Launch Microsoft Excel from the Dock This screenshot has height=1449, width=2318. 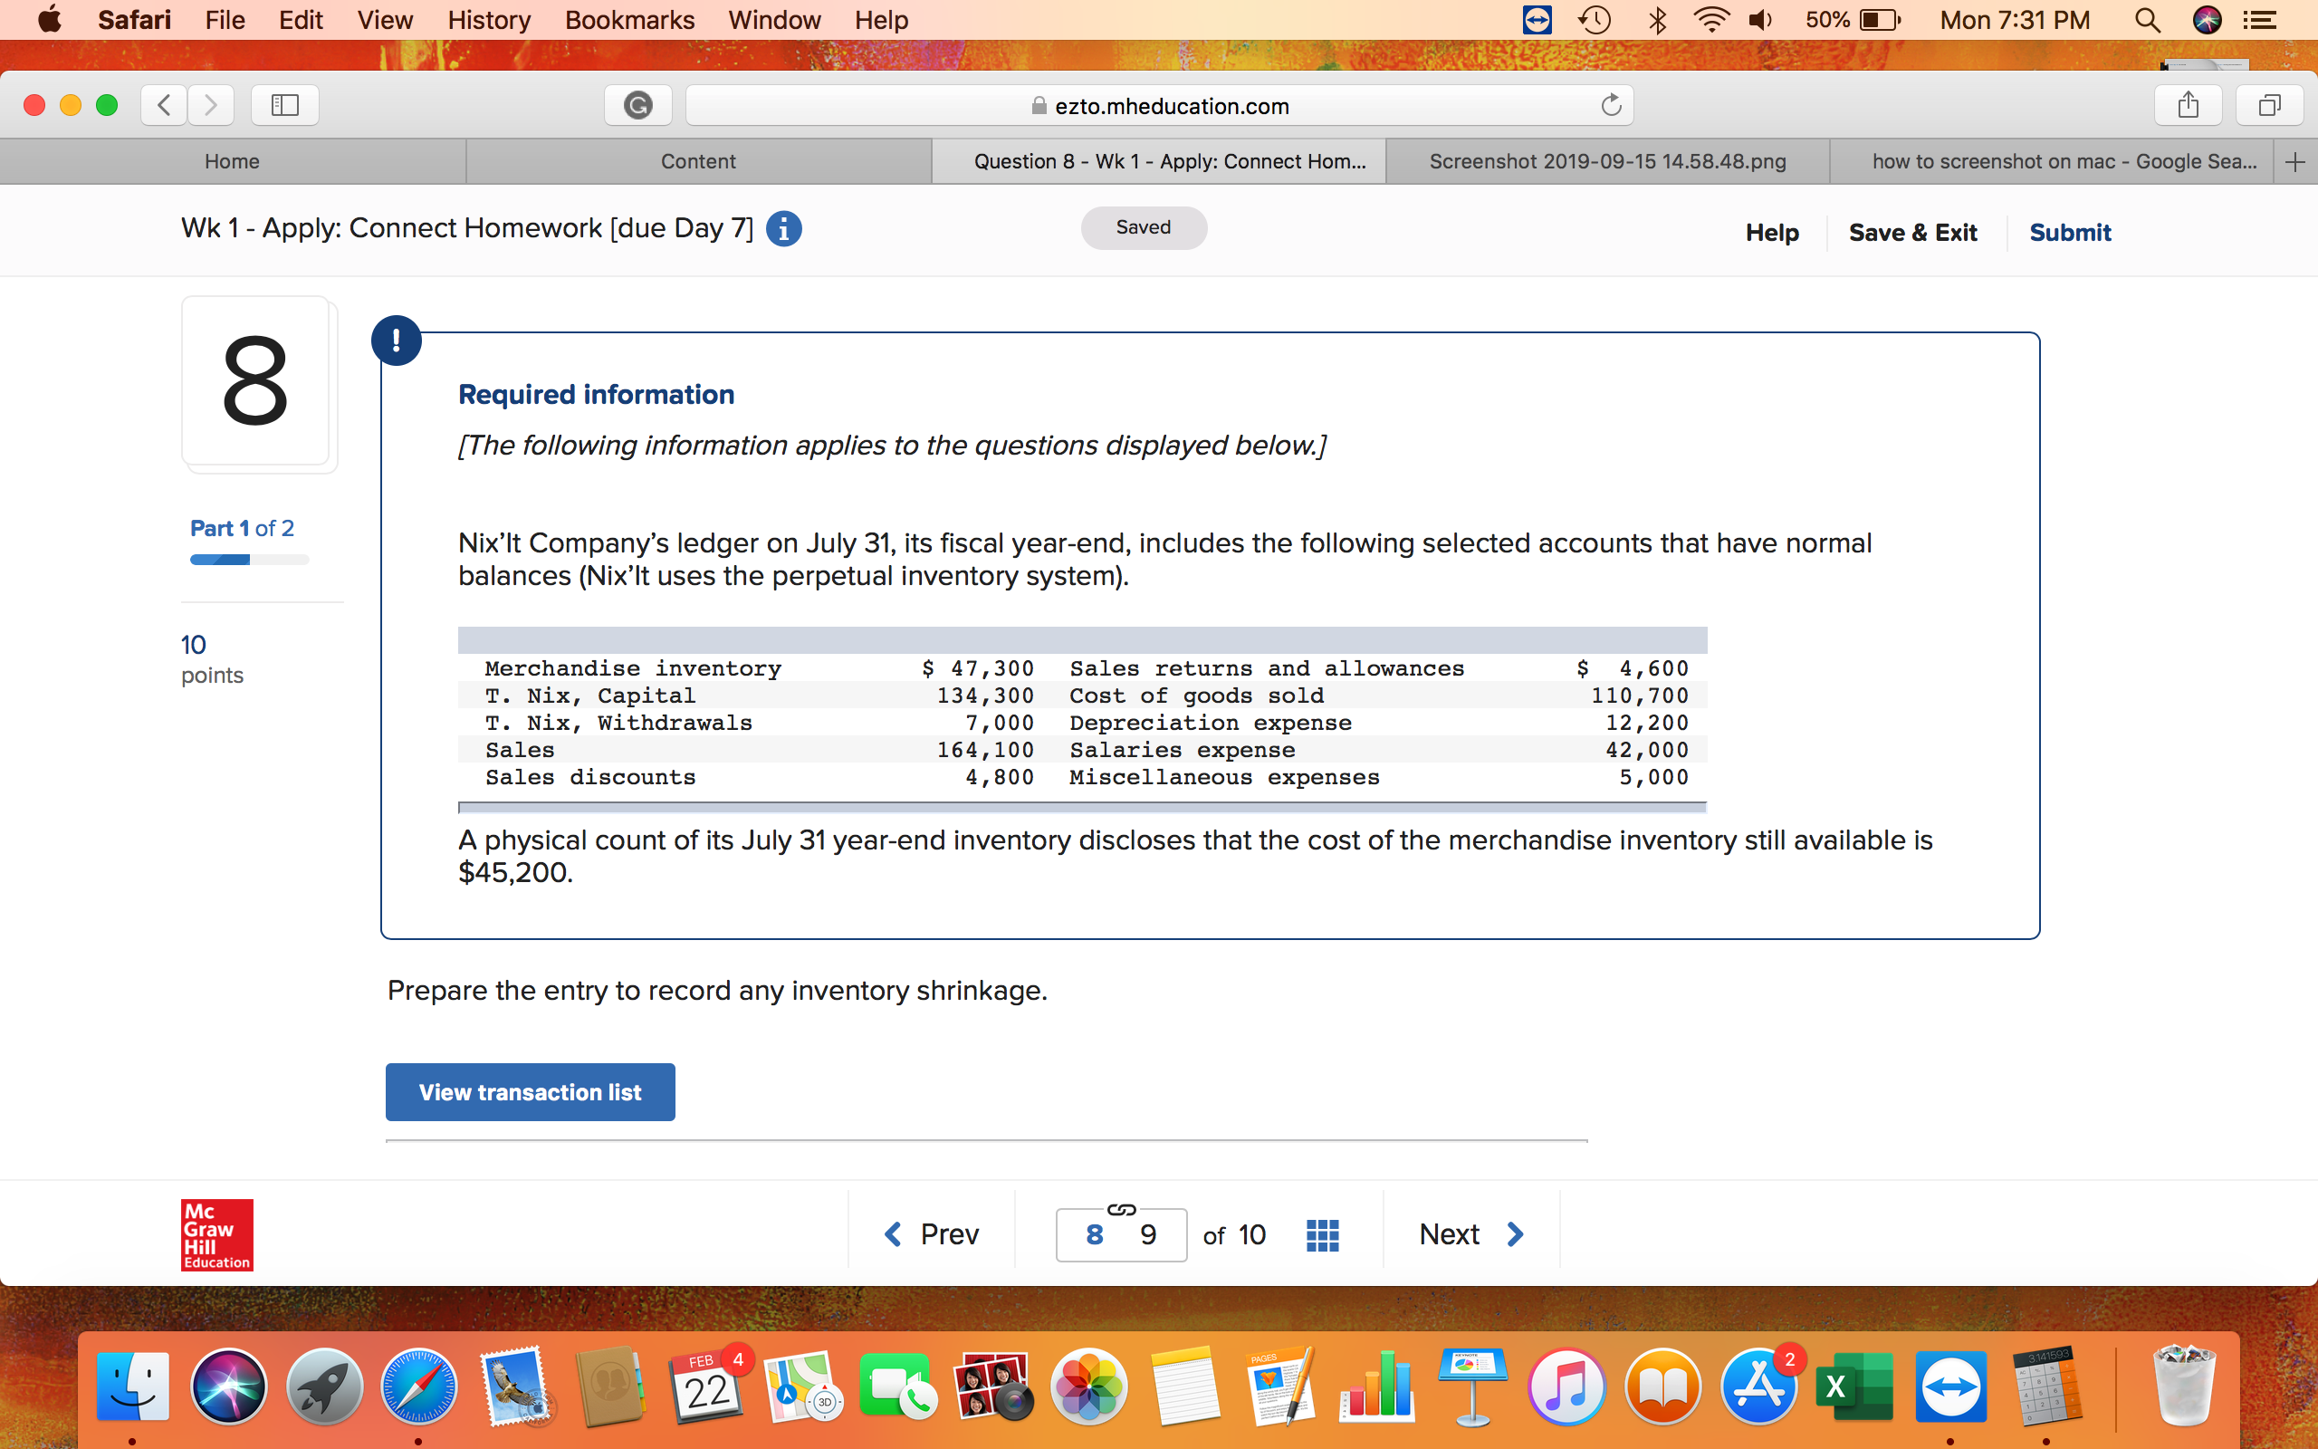click(x=1855, y=1386)
